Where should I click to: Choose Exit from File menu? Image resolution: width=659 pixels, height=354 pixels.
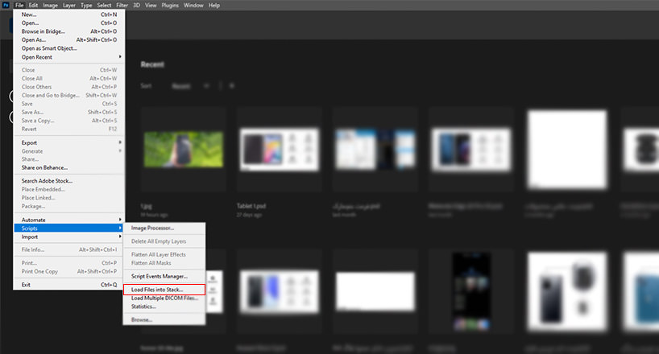(69, 284)
